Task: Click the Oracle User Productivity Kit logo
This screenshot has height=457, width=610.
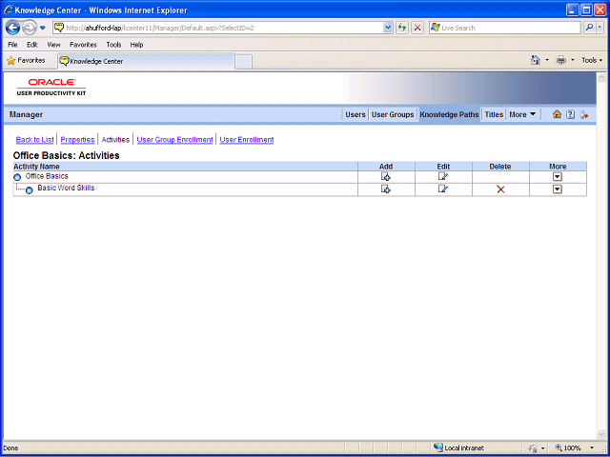Action: pyautogui.click(x=51, y=87)
